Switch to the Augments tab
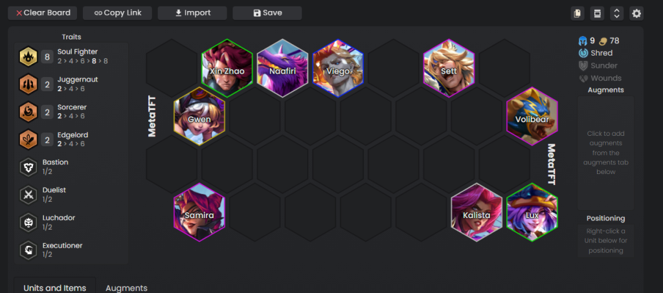 126,288
